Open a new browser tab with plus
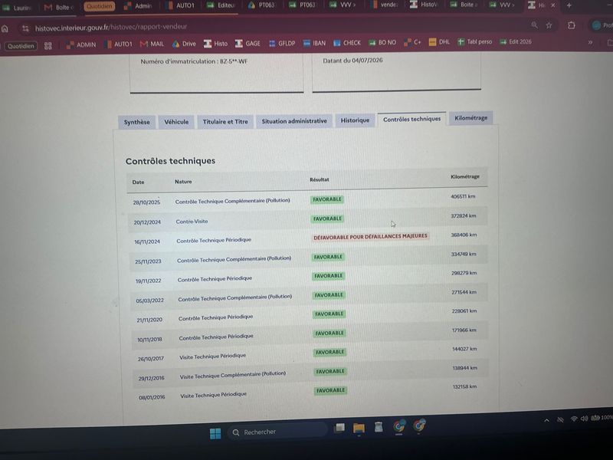The height and width of the screenshot is (460, 613). point(569,5)
